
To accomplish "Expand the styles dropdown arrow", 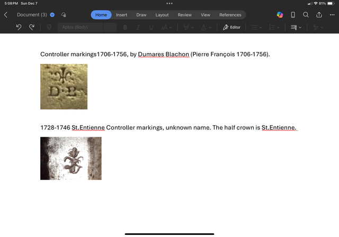I will click(322, 28).
